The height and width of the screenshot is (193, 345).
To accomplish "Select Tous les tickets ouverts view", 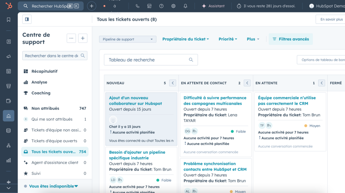I will point(55,151).
